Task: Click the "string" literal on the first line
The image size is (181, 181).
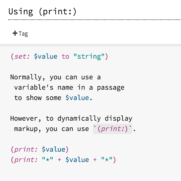Action: click(89, 56)
